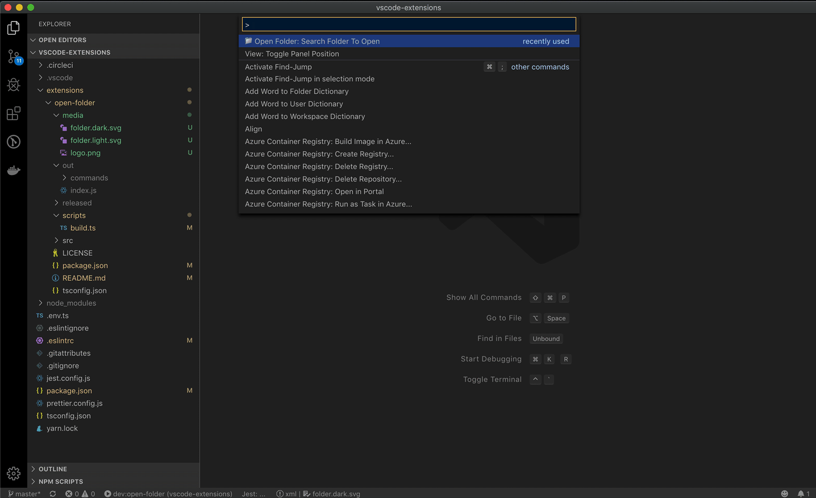
Task: Click the folder.dark.svg item in status bar
Action: (331, 493)
